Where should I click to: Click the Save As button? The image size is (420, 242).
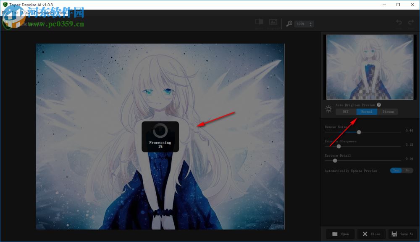click(402, 234)
